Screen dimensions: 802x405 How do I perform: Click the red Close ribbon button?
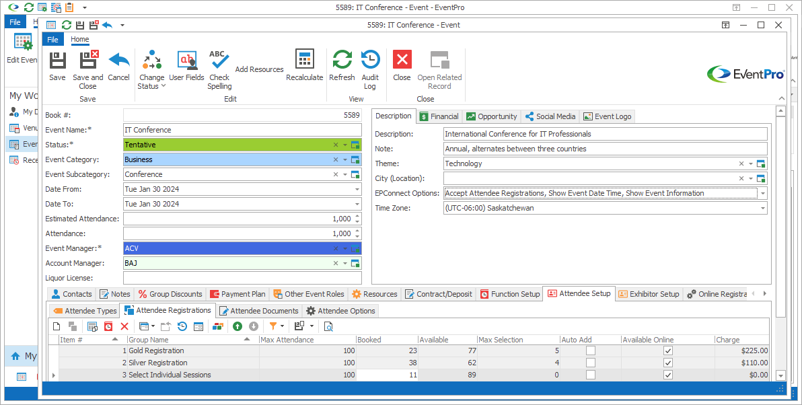click(402, 65)
